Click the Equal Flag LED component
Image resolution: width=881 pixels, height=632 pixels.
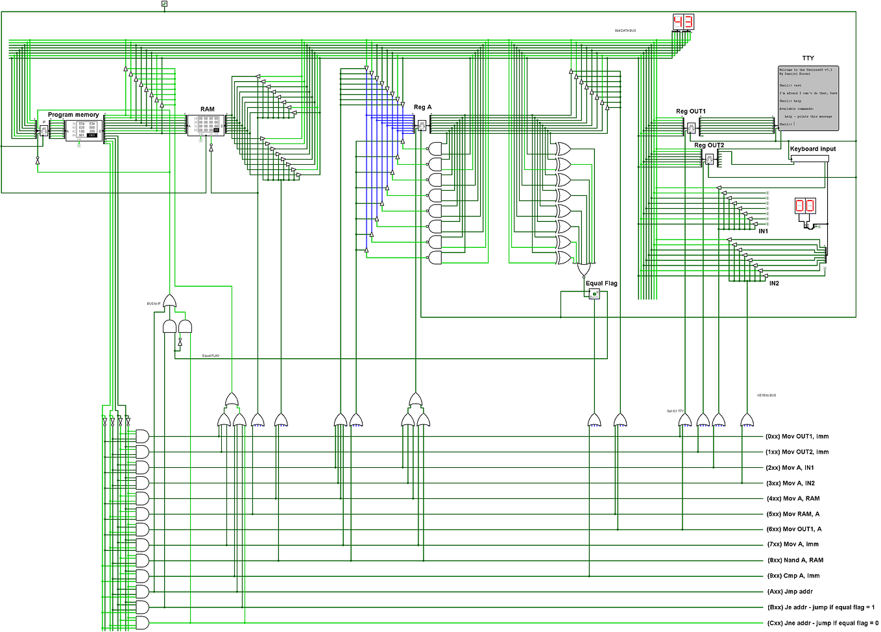[593, 293]
